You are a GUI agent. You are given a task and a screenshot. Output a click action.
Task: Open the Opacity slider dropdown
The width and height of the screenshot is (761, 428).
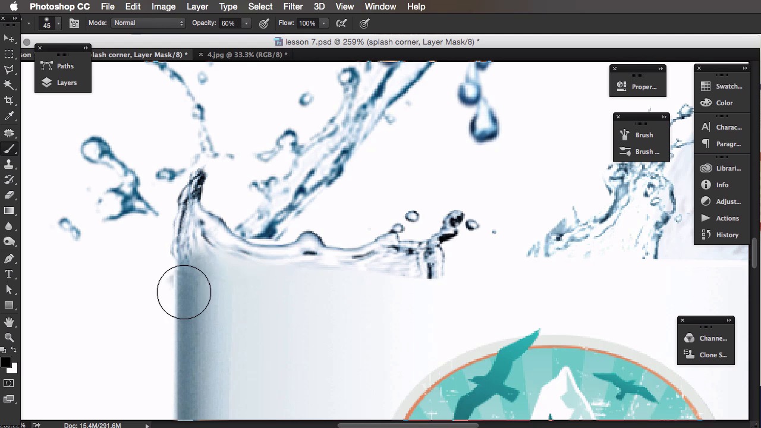click(246, 23)
